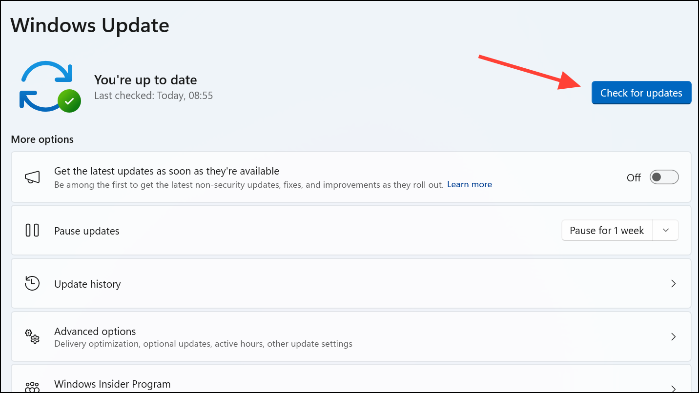
Task: Open the Learn more link
Action: coord(470,184)
